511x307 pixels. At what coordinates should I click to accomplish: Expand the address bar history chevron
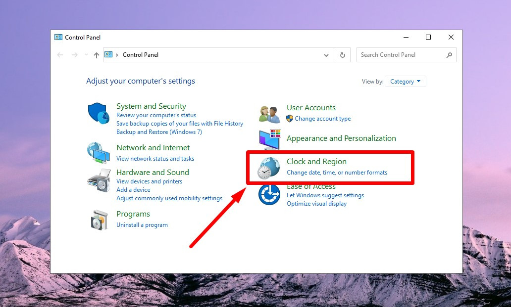pyautogui.click(x=326, y=55)
